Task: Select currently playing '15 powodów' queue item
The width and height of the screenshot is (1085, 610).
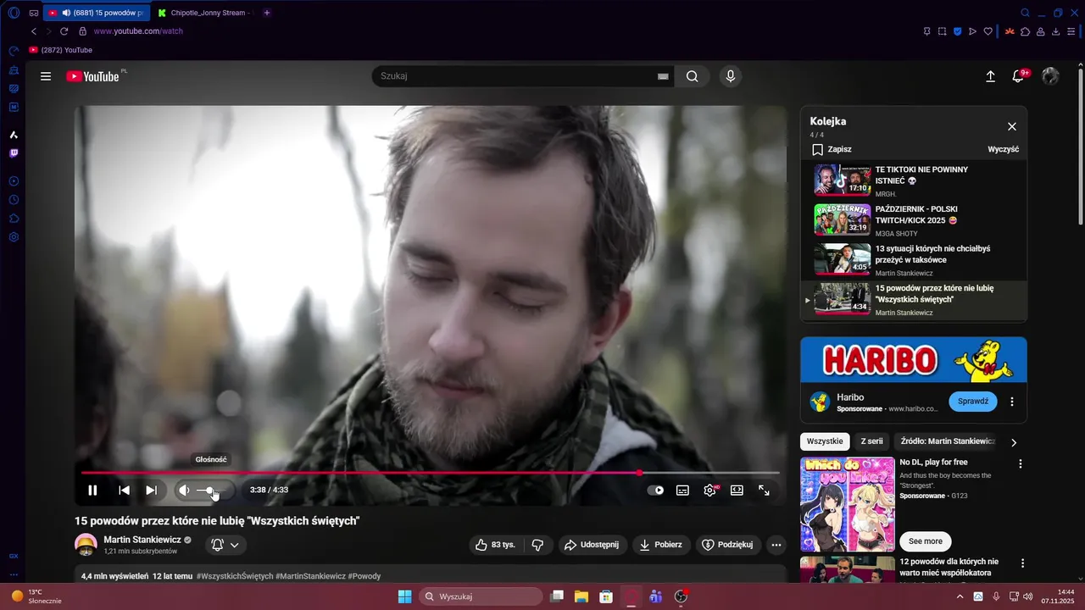Action: coord(914,300)
